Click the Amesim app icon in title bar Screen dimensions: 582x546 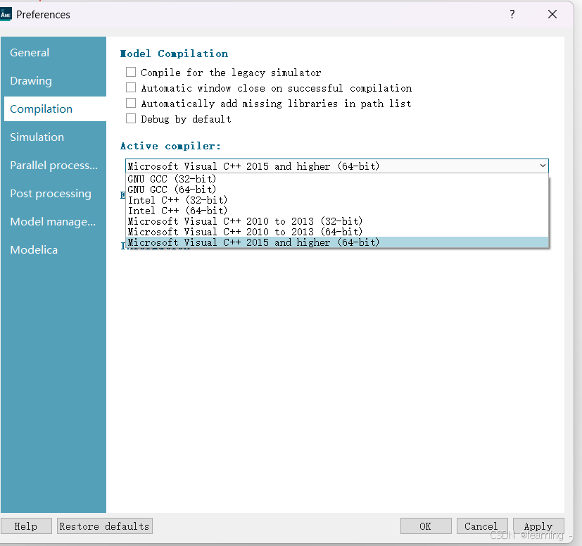pos(6,15)
